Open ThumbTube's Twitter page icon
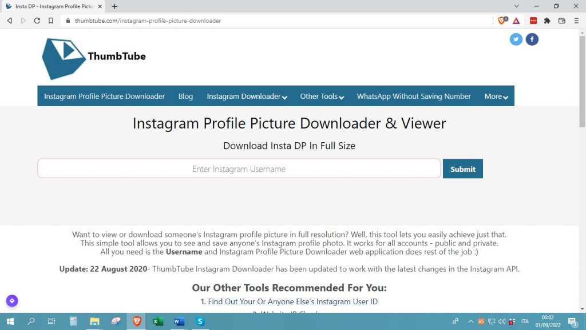This screenshot has height=330, width=586. [x=516, y=39]
